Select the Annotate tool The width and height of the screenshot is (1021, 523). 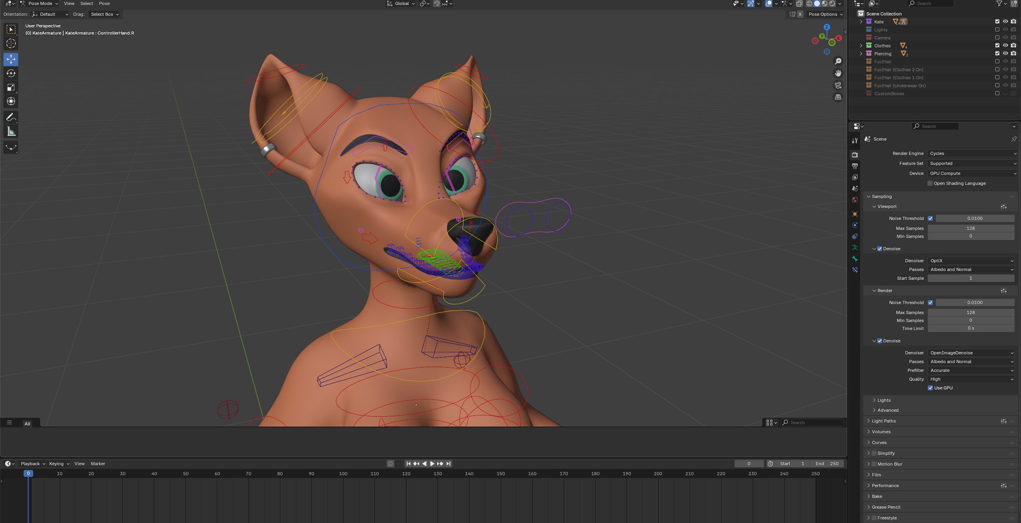click(11, 117)
